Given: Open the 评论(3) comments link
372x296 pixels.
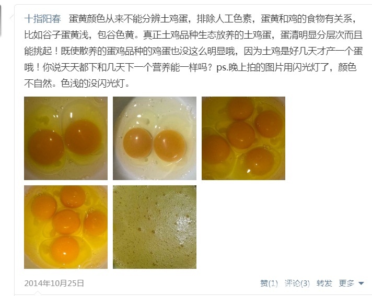Looking at the screenshot, I should [297, 283].
